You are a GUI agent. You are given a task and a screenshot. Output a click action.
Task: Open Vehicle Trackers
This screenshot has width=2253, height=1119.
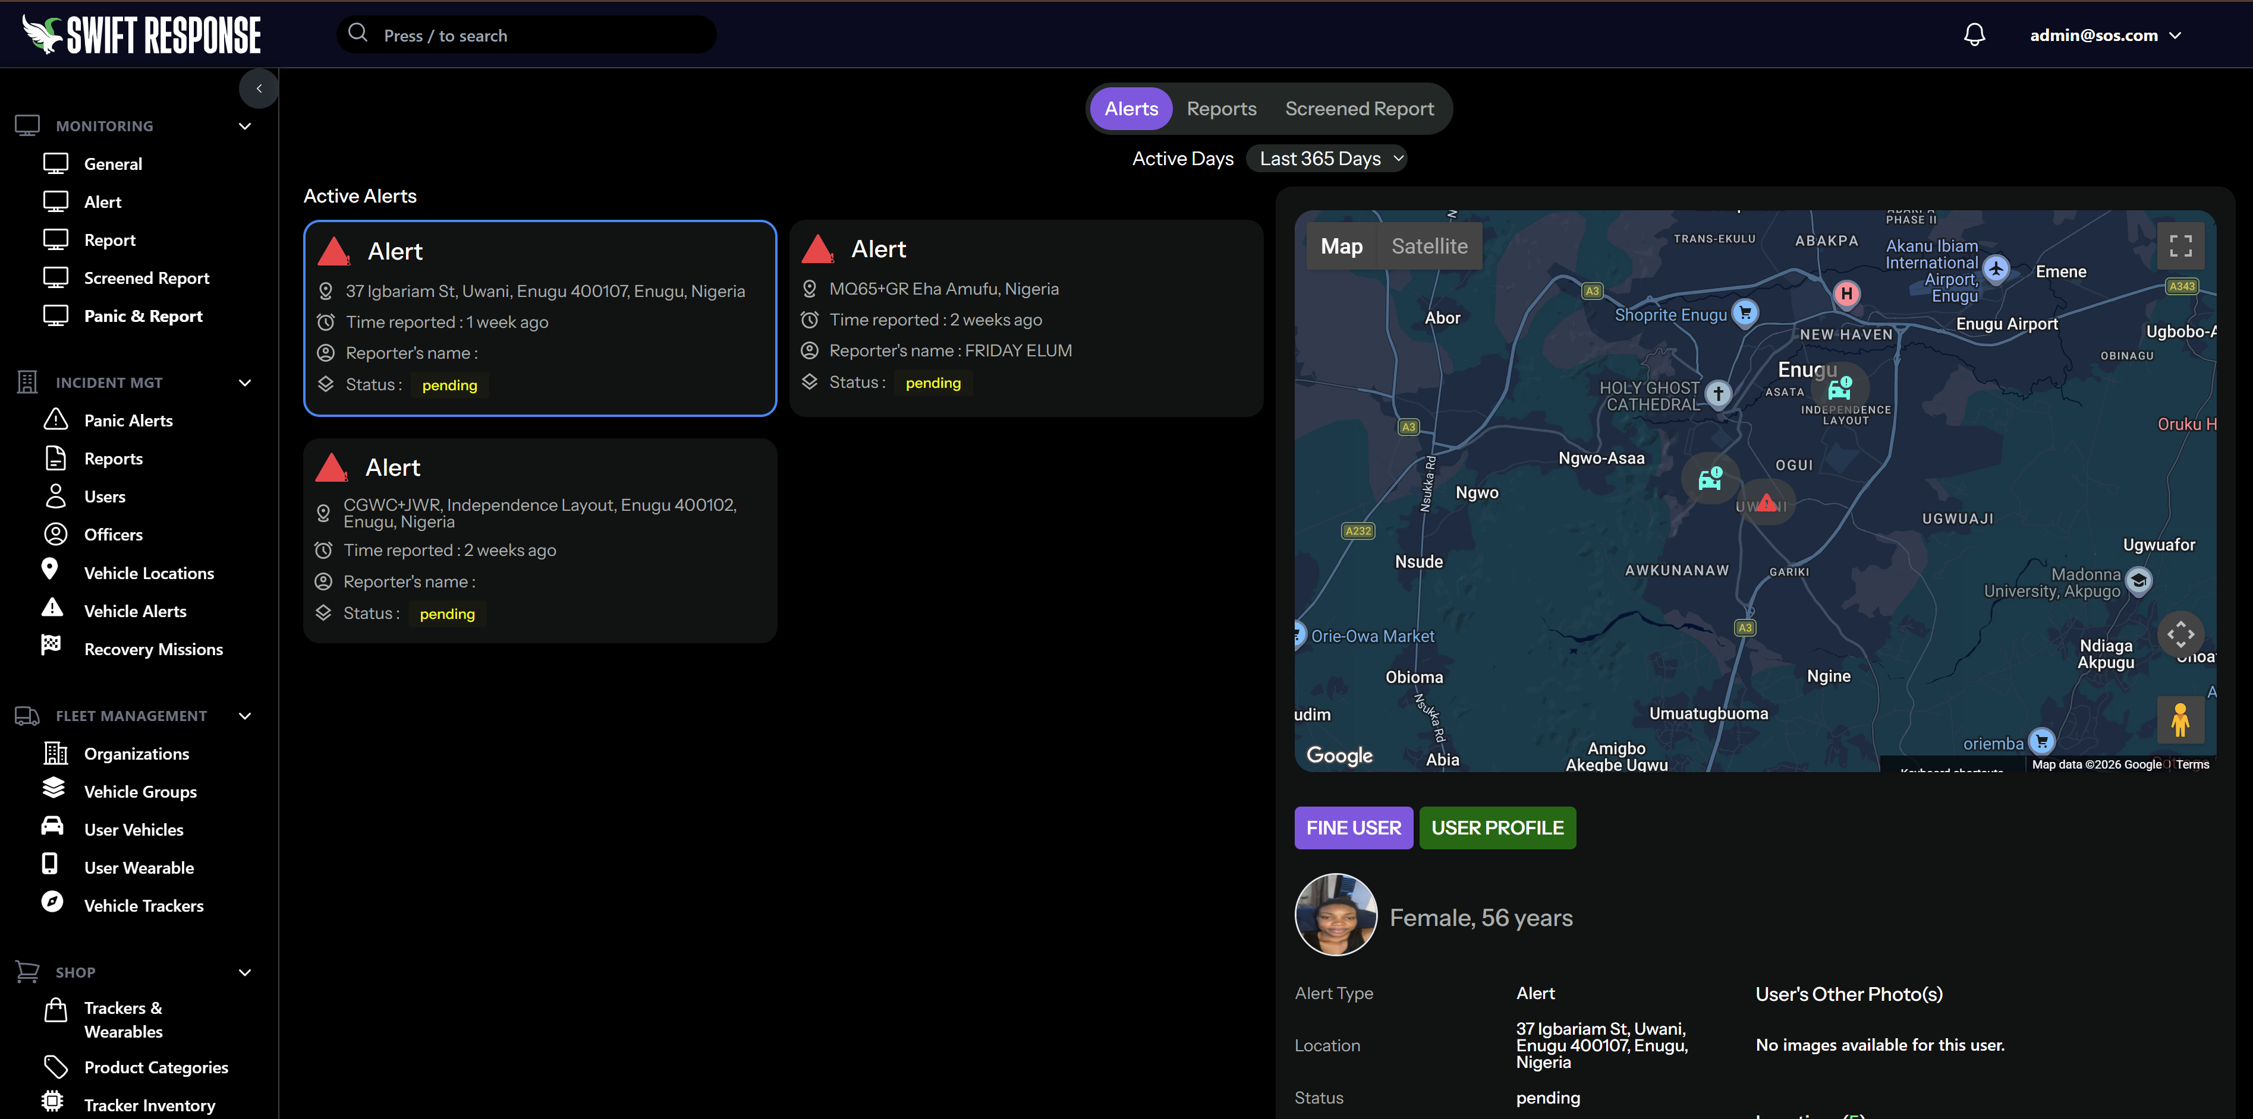(x=143, y=905)
